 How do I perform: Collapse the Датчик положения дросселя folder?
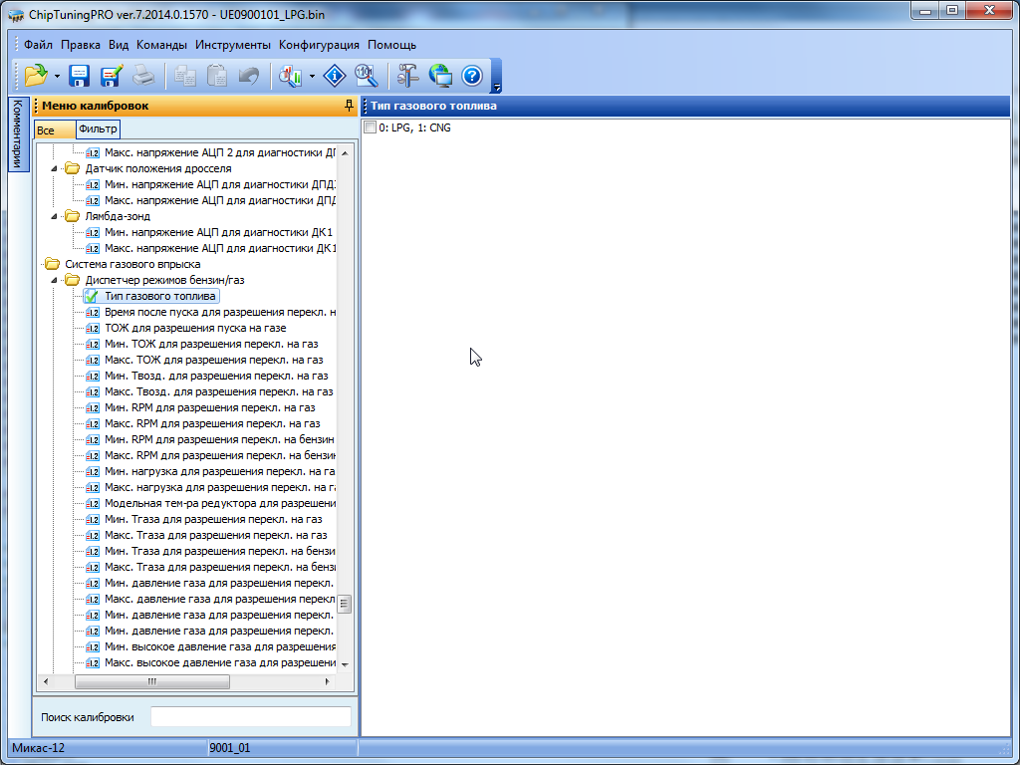pos(55,168)
